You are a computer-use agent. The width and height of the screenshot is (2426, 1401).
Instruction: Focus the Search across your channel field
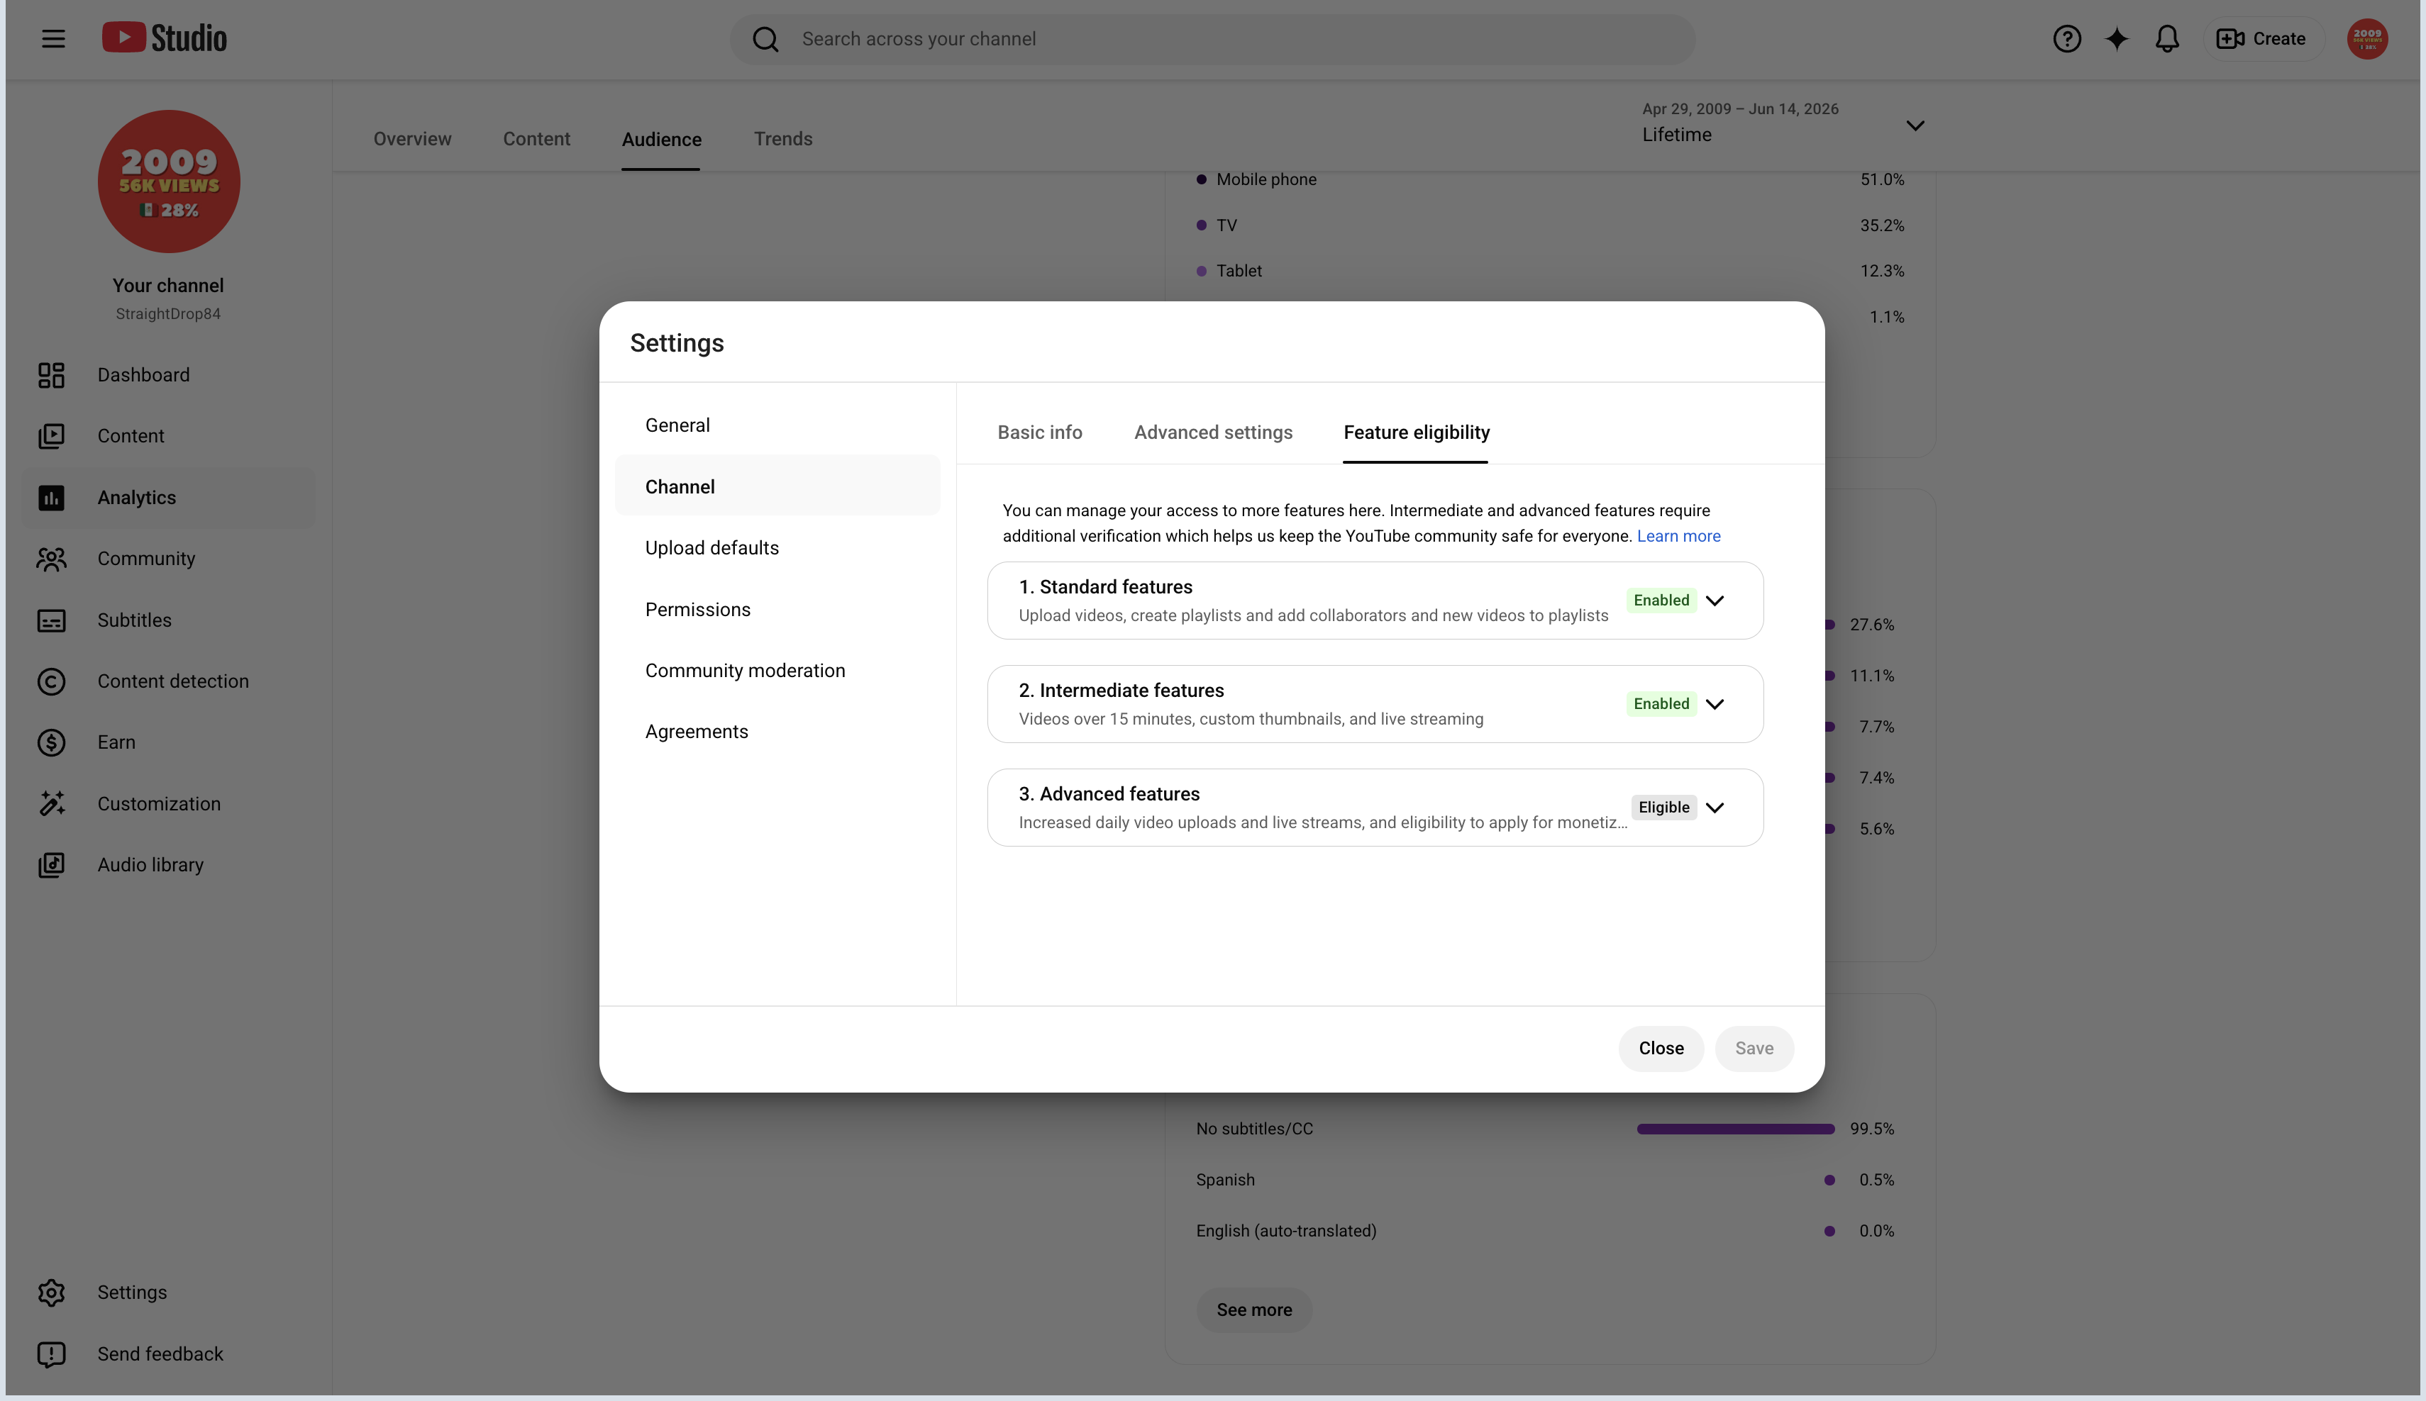coord(1212,40)
